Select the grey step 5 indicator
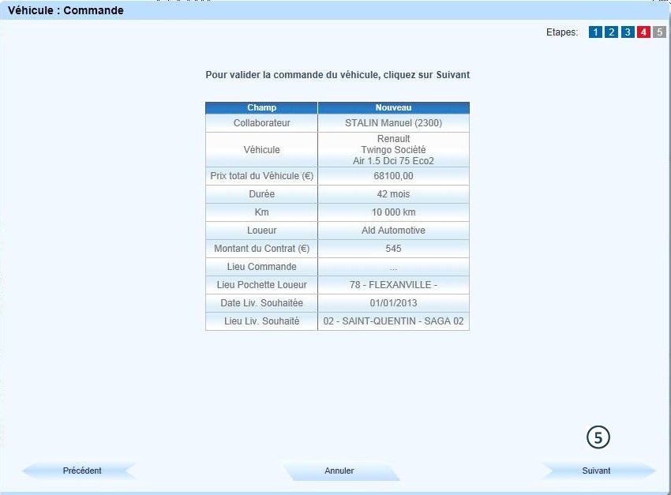Screen dimensions: 671x495 click(660, 32)
